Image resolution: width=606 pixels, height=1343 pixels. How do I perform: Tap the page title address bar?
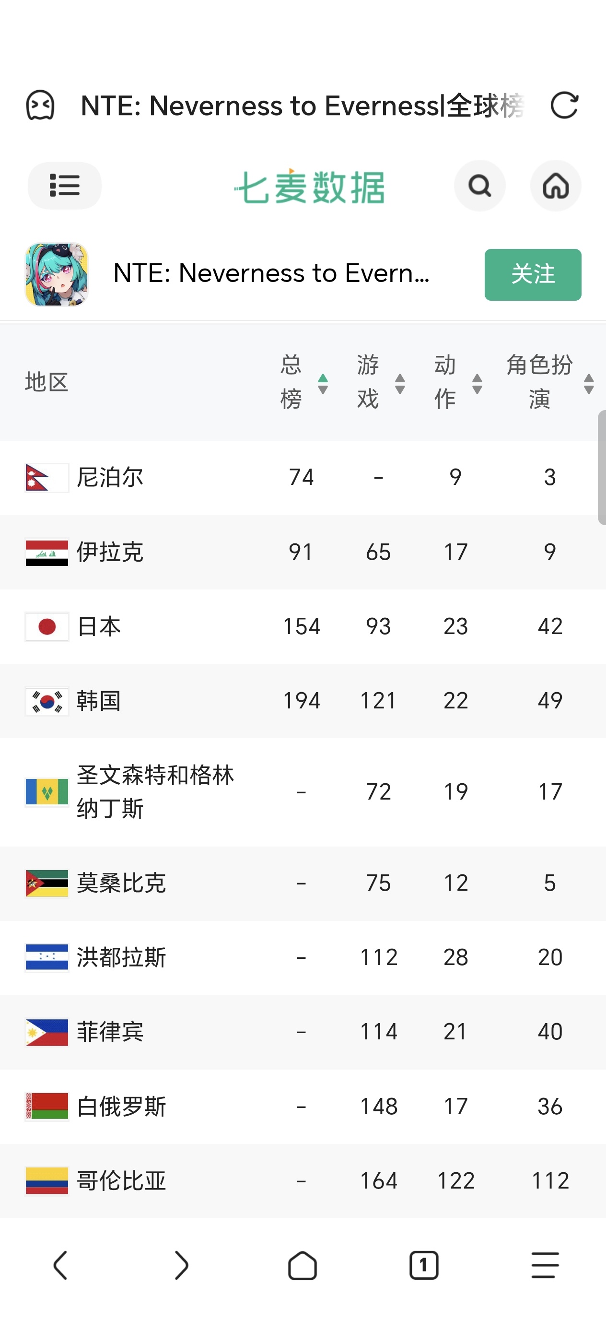[x=303, y=106]
